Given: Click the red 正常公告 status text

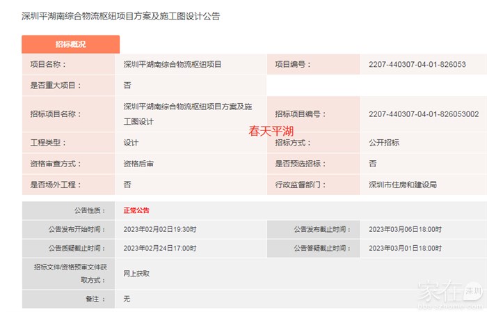Looking at the screenshot, I should click(x=136, y=210).
